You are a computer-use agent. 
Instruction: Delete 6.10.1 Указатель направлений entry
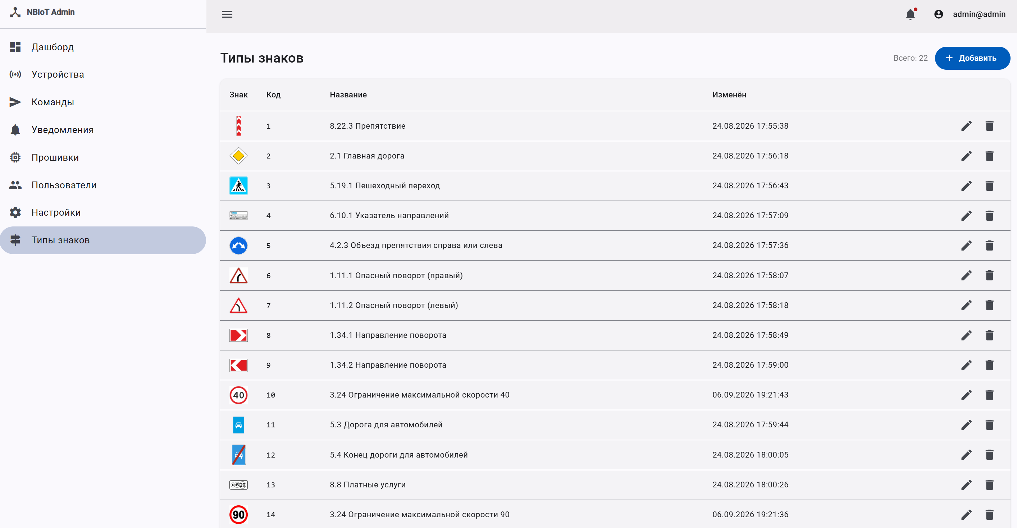click(x=989, y=215)
